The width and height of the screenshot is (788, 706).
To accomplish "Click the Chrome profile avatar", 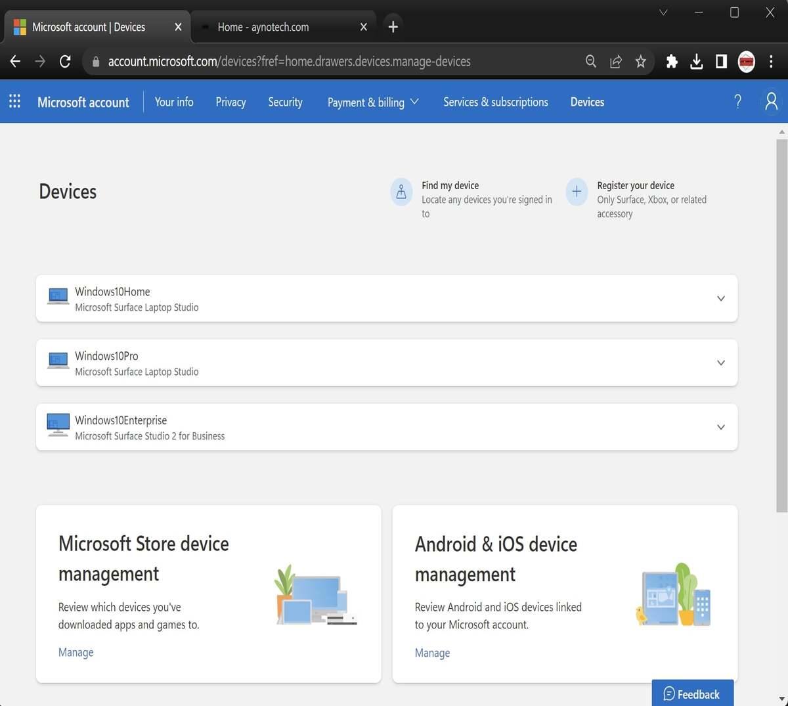I will tap(747, 61).
